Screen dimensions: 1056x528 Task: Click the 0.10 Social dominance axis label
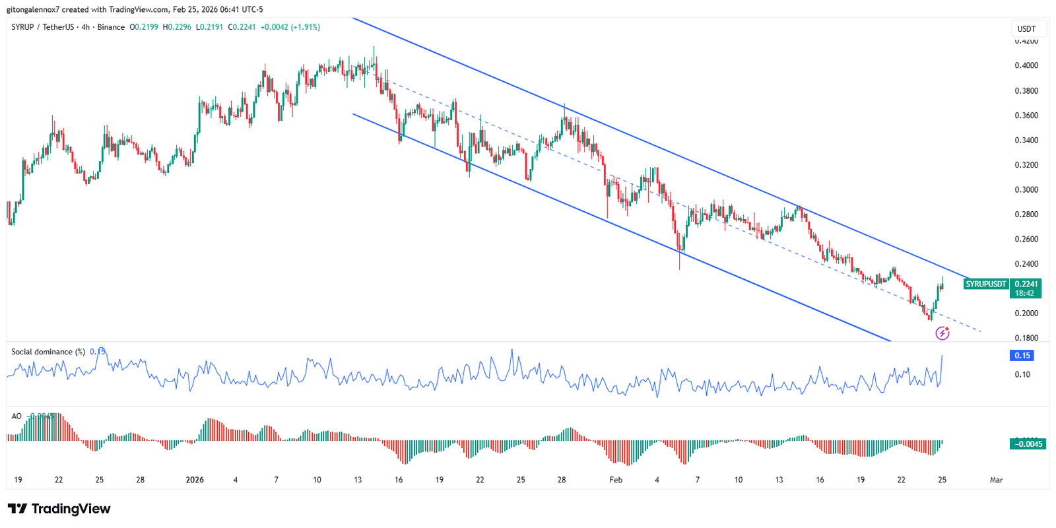point(1022,375)
